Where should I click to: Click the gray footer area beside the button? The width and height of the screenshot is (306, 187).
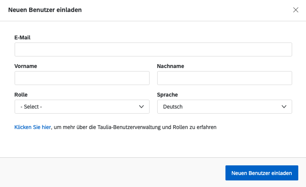tap(113, 173)
